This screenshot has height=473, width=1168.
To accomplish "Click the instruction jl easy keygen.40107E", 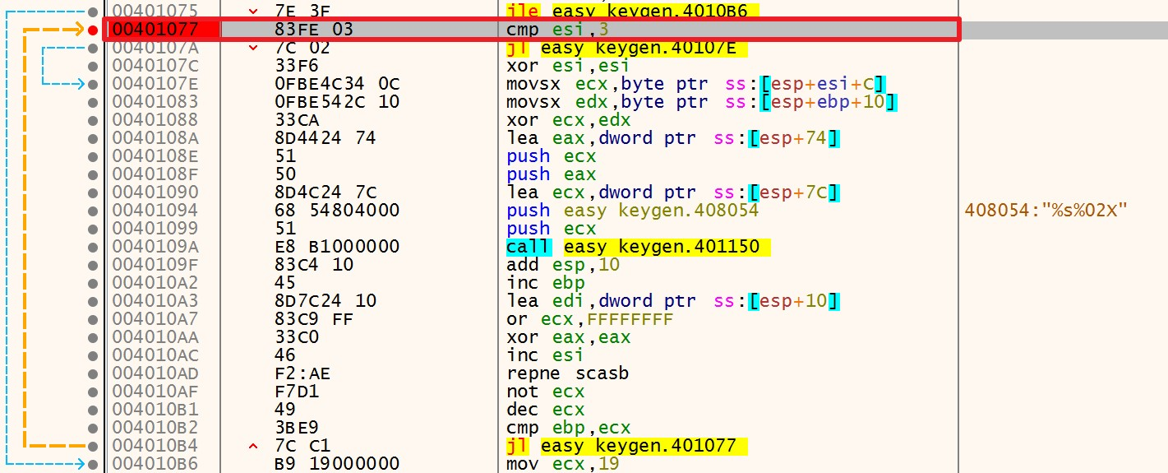I will 626,48.
